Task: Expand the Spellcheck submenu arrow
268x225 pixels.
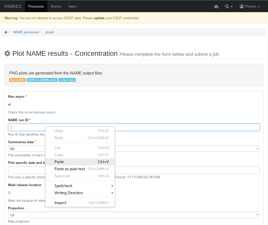Action: pos(112,186)
